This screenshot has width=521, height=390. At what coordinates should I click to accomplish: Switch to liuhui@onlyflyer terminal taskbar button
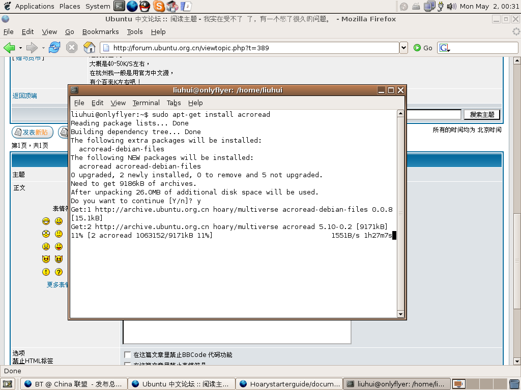(x=396, y=384)
